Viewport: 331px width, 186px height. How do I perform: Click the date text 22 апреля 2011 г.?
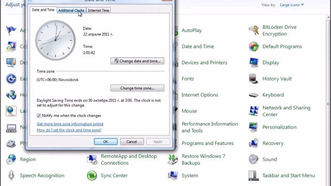(98, 34)
